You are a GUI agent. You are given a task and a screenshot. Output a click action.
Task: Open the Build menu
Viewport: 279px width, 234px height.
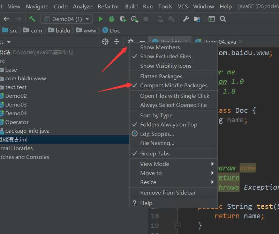pos(131,7)
